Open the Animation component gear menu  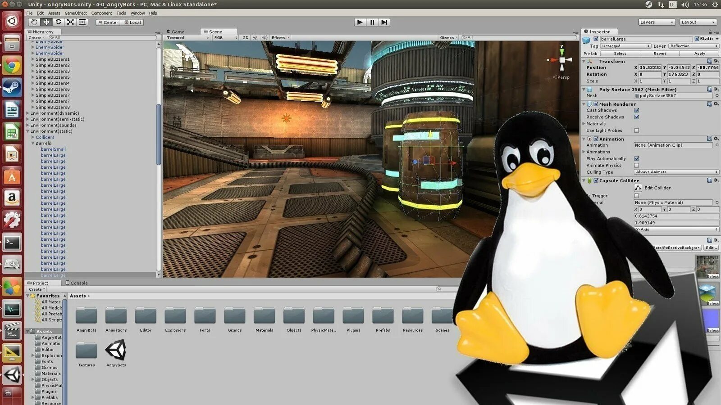point(716,139)
